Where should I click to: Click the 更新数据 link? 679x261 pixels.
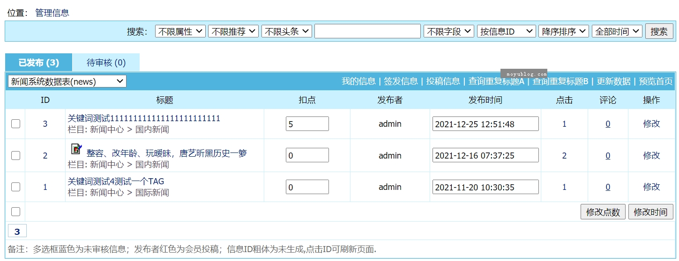613,81
